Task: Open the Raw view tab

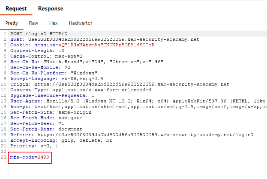Action: (34, 23)
